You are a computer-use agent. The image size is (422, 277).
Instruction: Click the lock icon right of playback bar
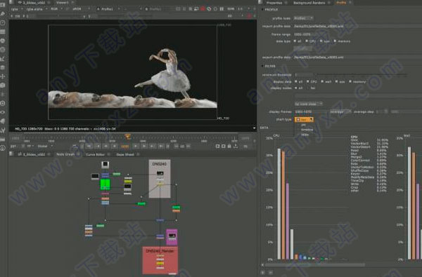coord(229,146)
